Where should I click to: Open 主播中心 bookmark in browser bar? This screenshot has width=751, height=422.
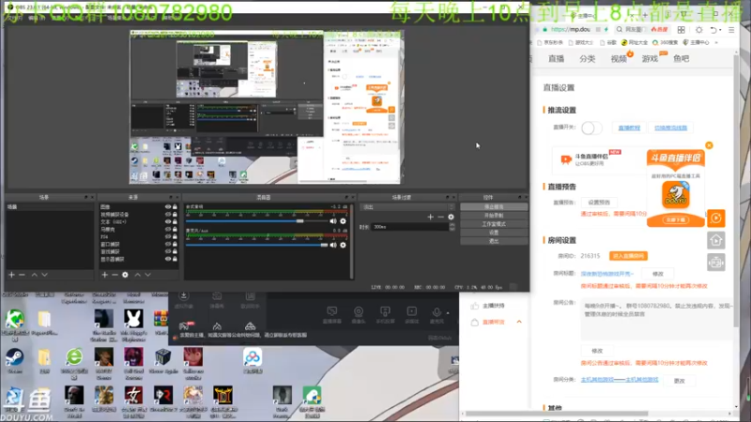(696, 42)
